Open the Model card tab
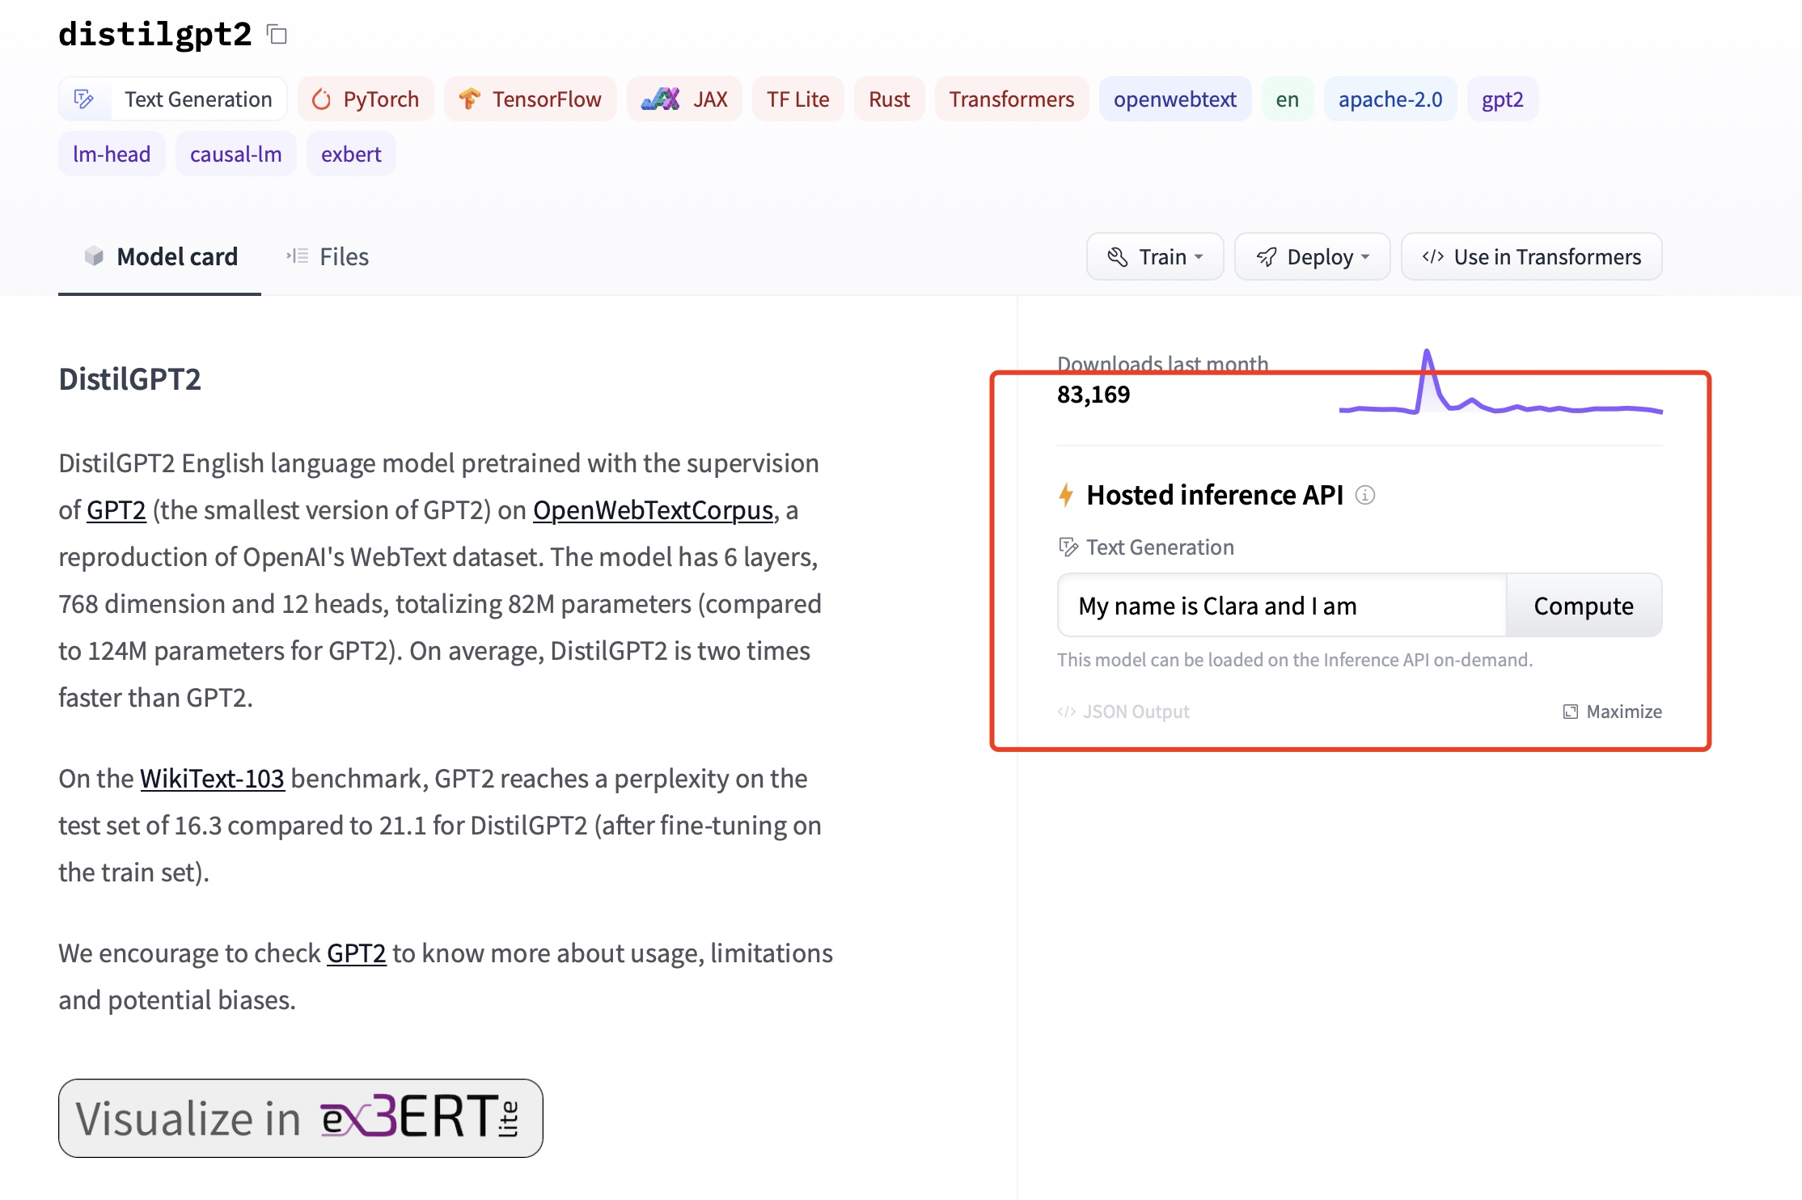 (x=160, y=257)
